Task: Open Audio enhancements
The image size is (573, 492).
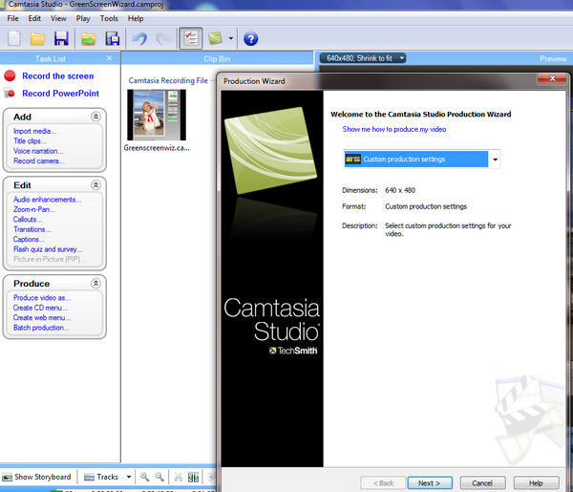Action: click(47, 200)
